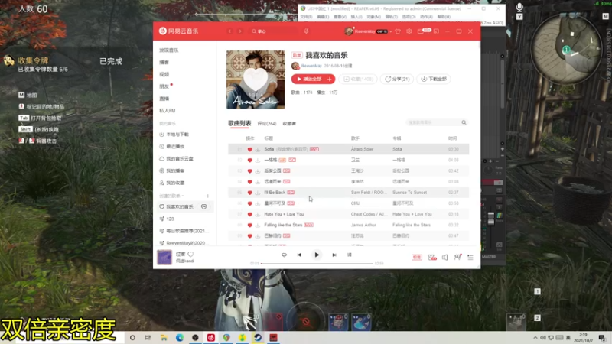Image resolution: width=612 pixels, height=344 pixels.
Task: Switch to the 歌曲列表 tab
Action: tap(239, 123)
